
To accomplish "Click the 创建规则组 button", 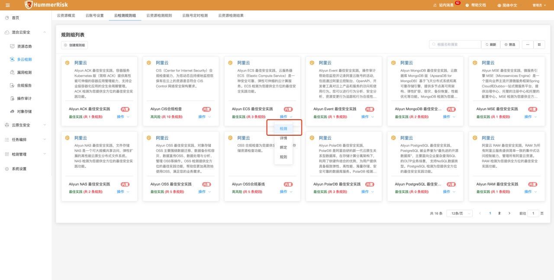I will tap(74, 45).
